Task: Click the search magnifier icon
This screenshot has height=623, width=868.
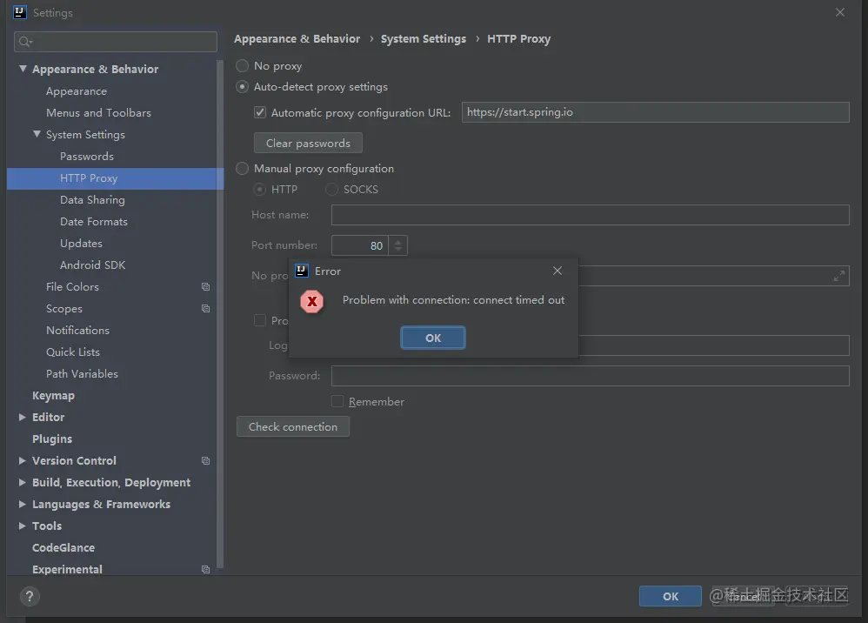Action: (25, 41)
